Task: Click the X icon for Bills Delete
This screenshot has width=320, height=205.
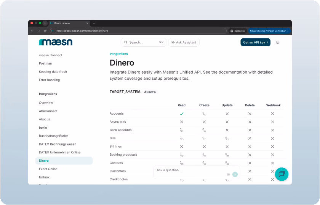Action: click(x=250, y=139)
